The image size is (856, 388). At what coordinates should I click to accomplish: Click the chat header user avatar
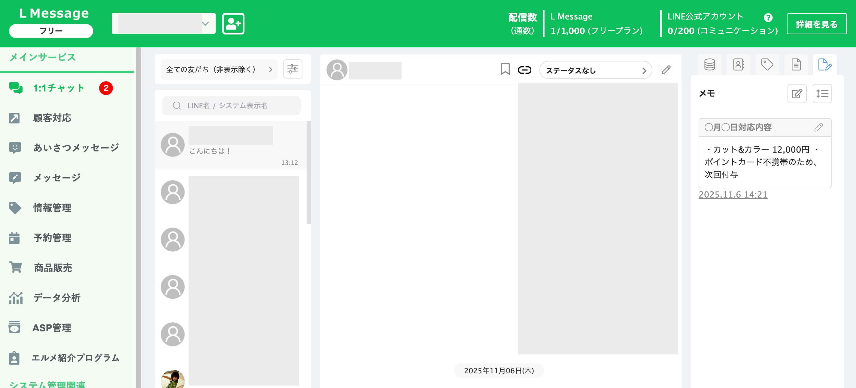tap(337, 70)
